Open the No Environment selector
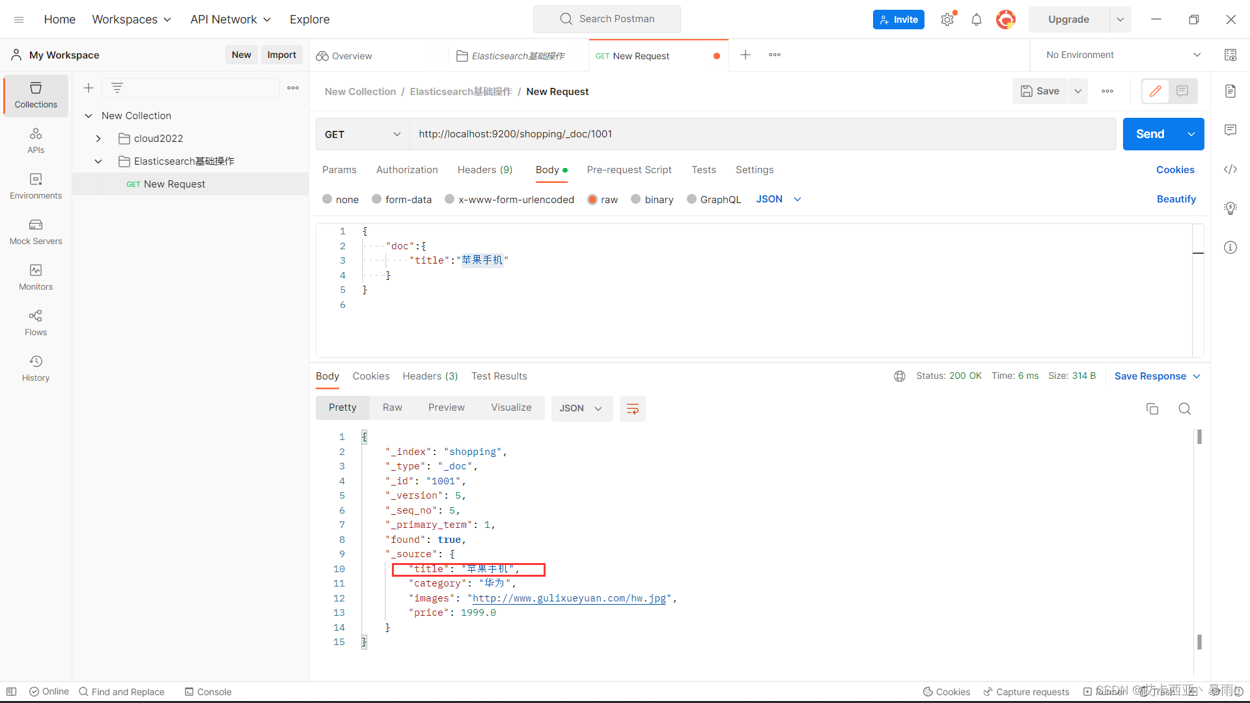Image resolution: width=1250 pixels, height=703 pixels. click(x=1123, y=55)
